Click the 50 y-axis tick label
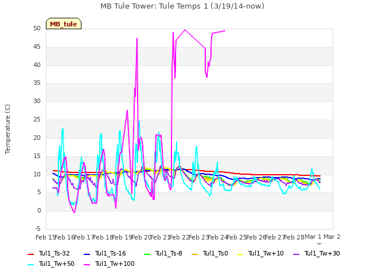The width and height of the screenshot is (367, 275). click(x=37, y=29)
